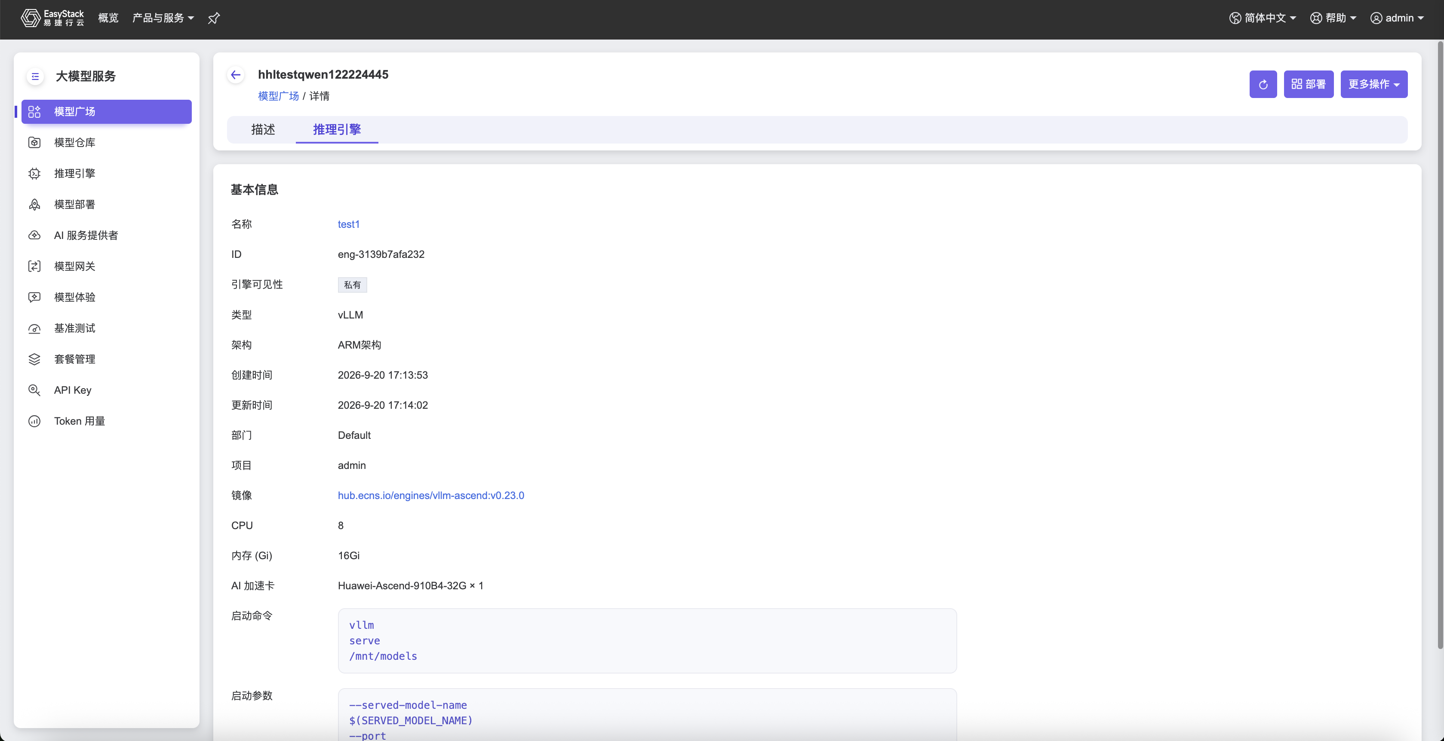Screen dimensions: 1444x741
Task: Open the test1 engine link
Action: (x=349, y=224)
